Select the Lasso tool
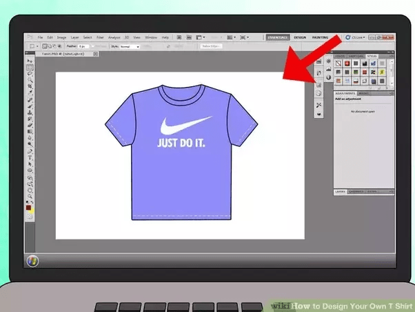The image size is (415, 312). 30,74
